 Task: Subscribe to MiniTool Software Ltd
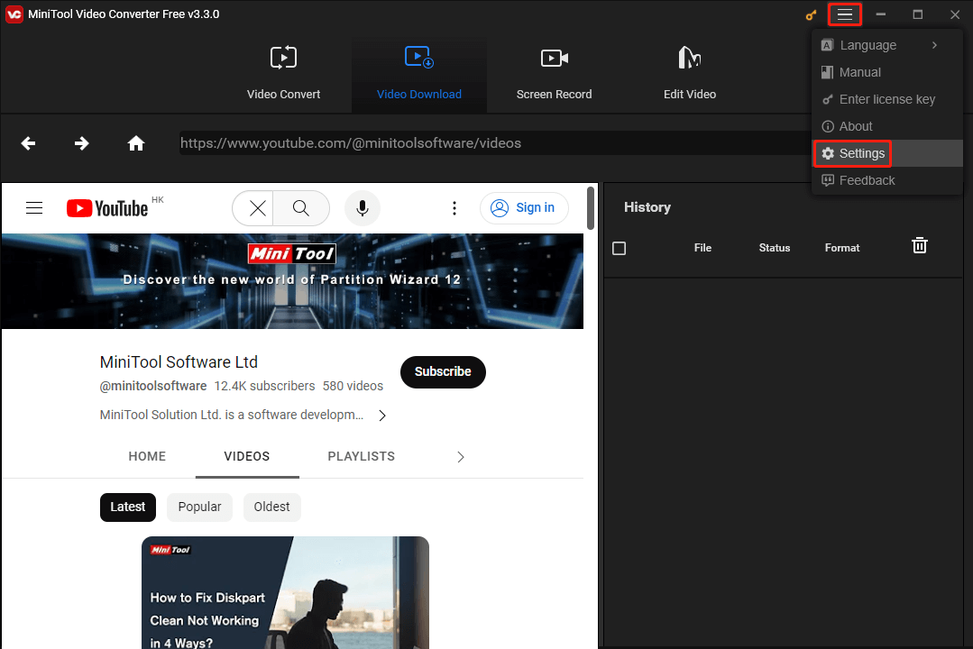click(x=443, y=371)
